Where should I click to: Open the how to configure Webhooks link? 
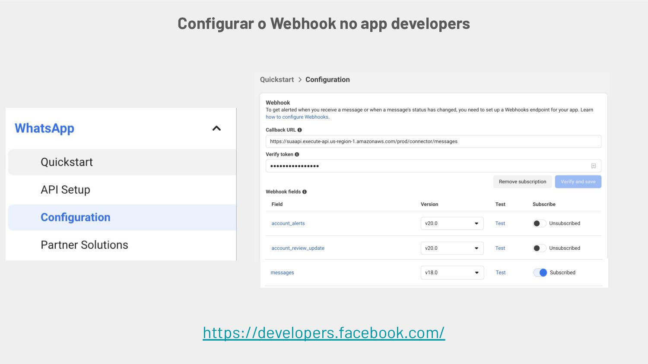(x=297, y=117)
